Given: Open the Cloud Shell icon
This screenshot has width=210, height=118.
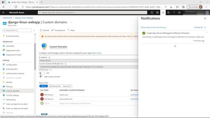Looking at the screenshot, I should [x=152, y=12].
